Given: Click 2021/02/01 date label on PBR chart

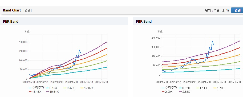Looking at the screenshot, I should 175,82.
